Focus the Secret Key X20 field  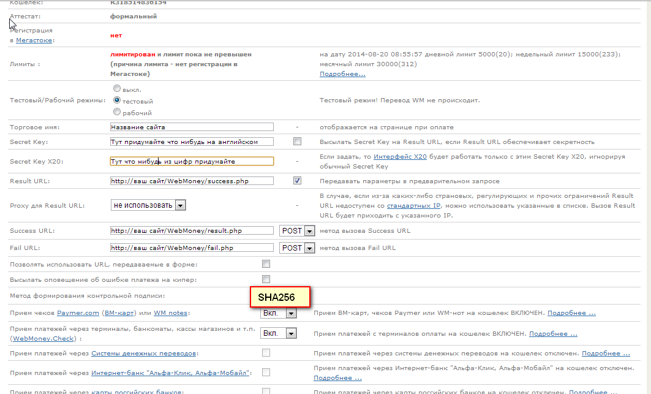191,162
